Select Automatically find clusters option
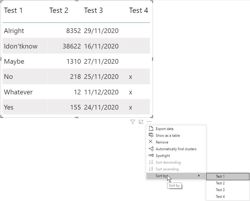The height and width of the screenshot is (201, 250). [176, 149]
